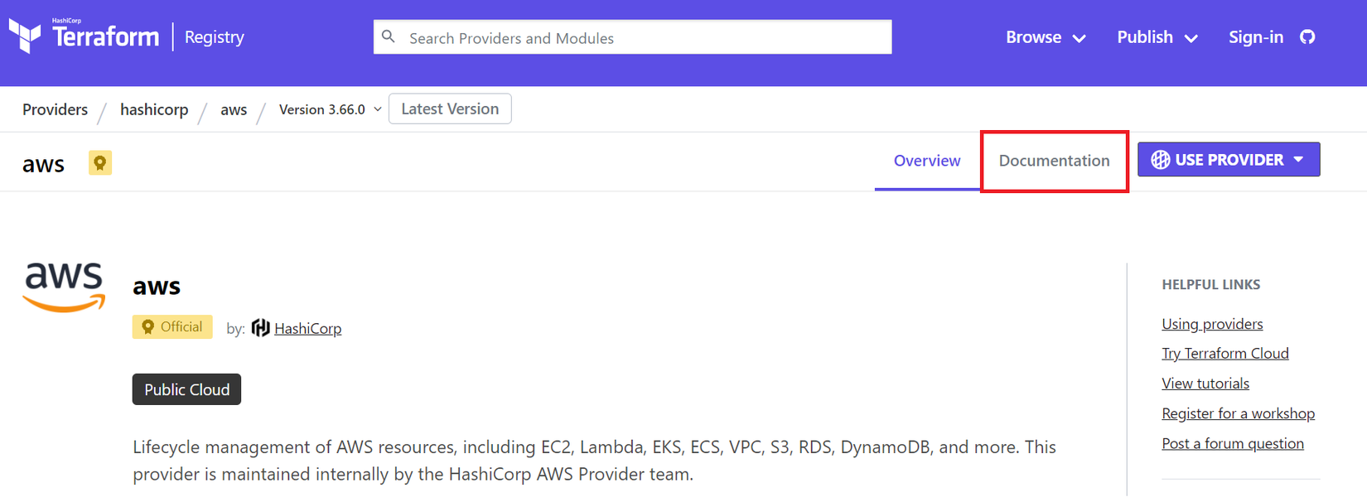Image resolution: width=1367 pixels, height=502 pixels.
Task: Go to Providers breadcrumb
Action: click(55, 109)
